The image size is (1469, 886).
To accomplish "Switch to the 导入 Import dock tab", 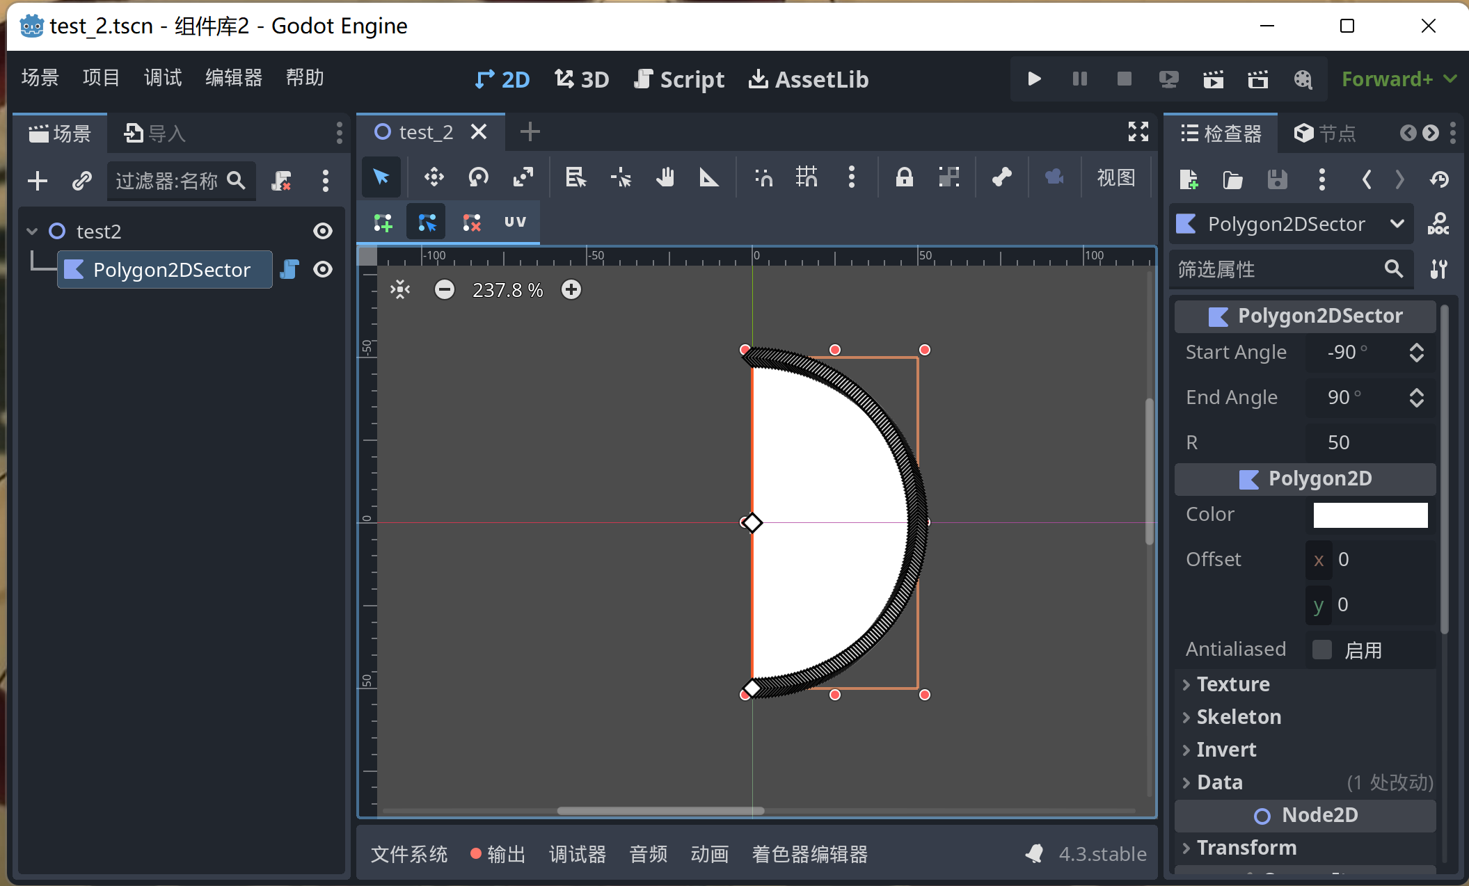I will click(x=154, y=133).
